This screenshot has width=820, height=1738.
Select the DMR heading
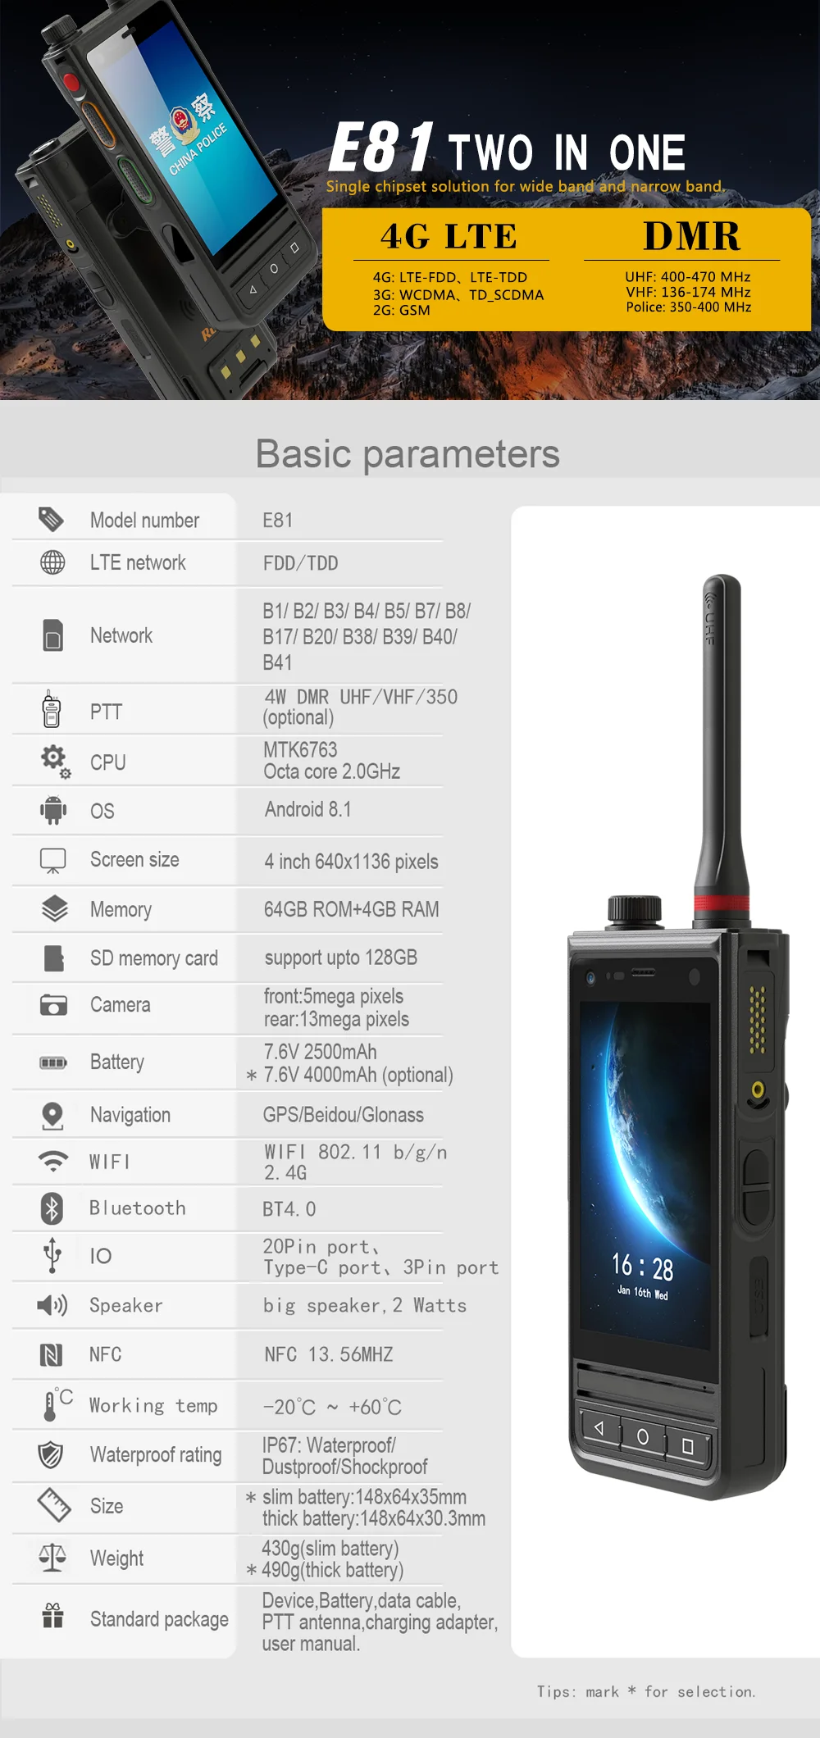[x=691, y=236]
